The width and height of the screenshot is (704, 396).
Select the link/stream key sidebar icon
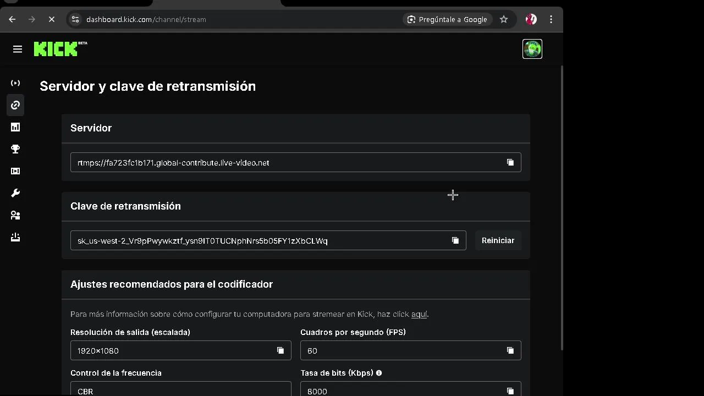(15, 105)
